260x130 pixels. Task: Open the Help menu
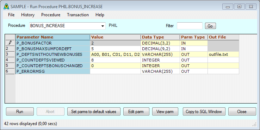tap(100, 15)
